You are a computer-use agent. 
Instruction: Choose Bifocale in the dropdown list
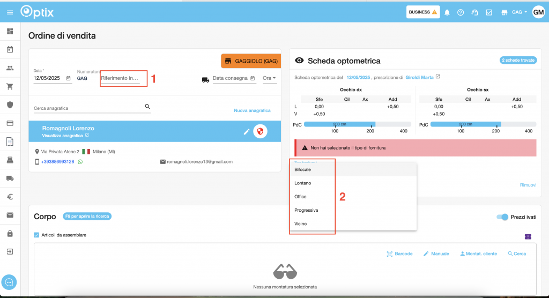(x=303, y=169)
